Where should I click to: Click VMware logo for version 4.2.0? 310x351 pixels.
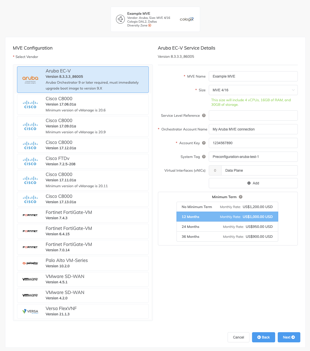[x=30, y=295]
